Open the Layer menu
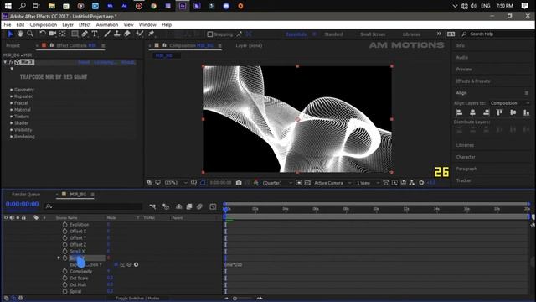This screenshot has height=302, width=536. [68, 24]
